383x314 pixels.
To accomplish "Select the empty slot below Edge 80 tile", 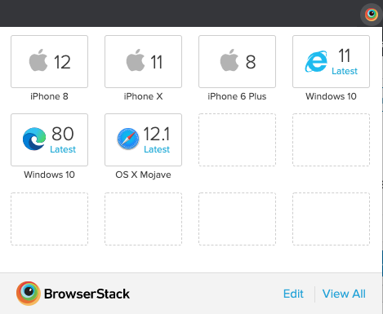I will (x=49, y=219).
